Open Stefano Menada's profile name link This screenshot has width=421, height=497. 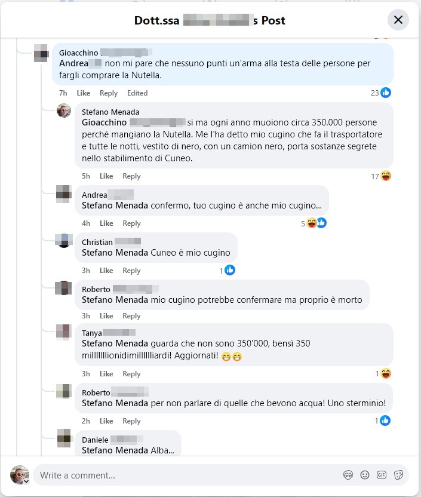(110, 112)
